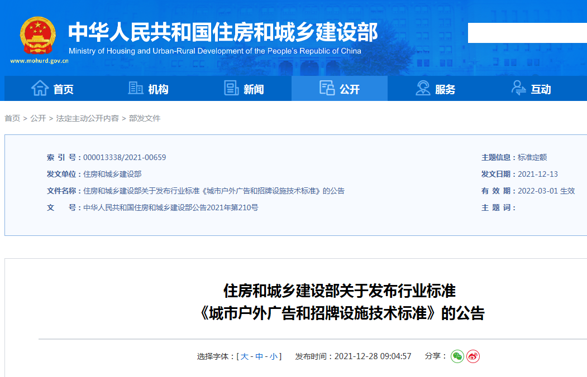
Task: Click the 分享 label
Action: [436, 356]
